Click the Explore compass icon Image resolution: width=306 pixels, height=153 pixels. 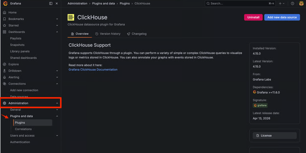4,64
